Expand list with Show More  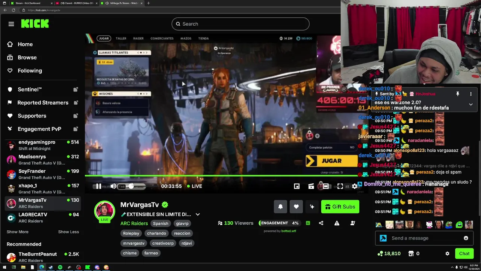coord(18,232)
